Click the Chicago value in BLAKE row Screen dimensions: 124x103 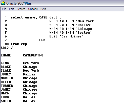coord(30,67)
